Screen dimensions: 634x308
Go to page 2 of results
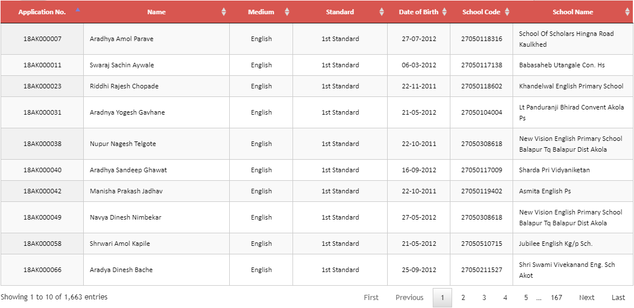463,298
